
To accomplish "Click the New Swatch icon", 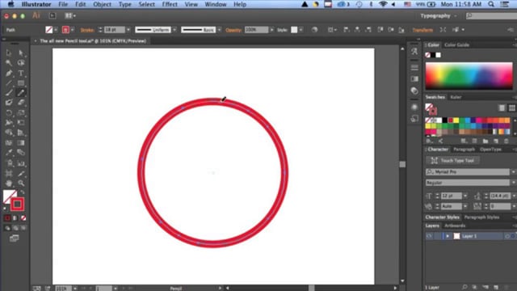I will click(496, 141).
